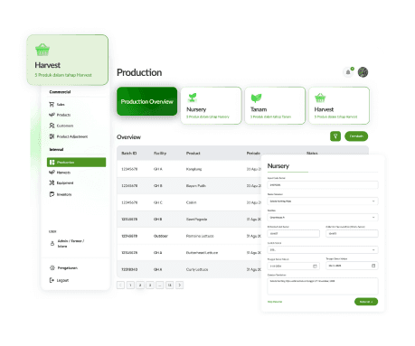Click the Sales cart icon in sidebar
Image resolution: width=415 pixels, height=346 pixels.
click(52, 104)
